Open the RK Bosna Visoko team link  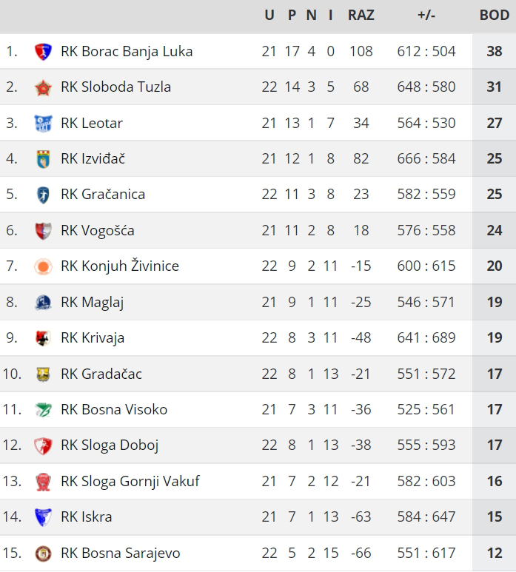(x=114, y=409)
